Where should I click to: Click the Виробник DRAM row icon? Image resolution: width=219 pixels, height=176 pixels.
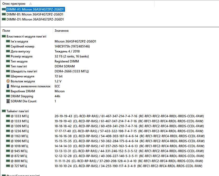tap(8, 91)
